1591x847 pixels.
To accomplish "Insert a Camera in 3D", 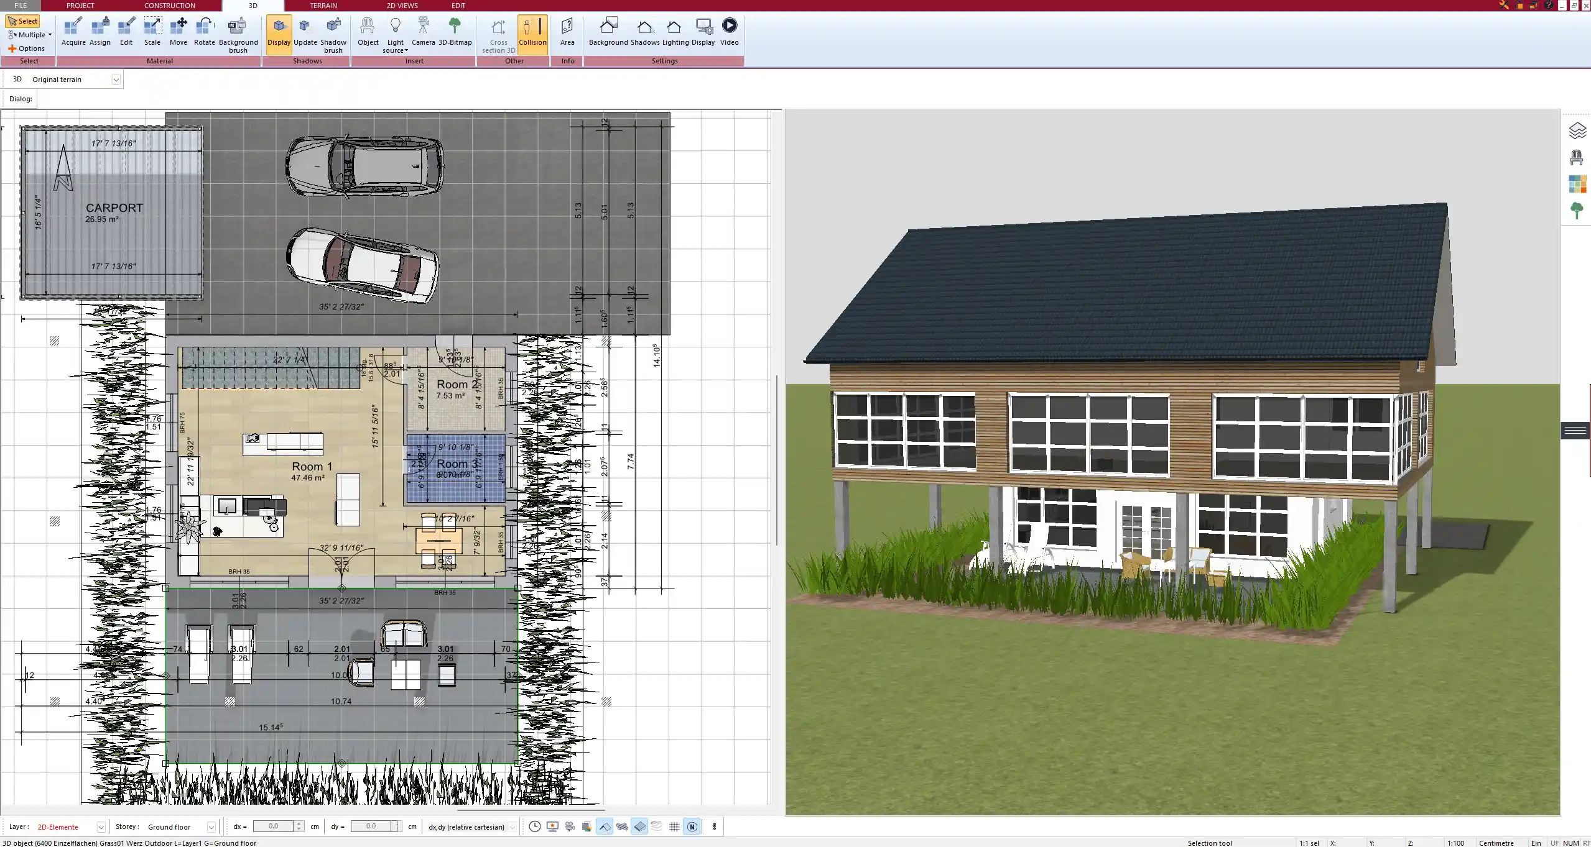I will tap(423, 32).
